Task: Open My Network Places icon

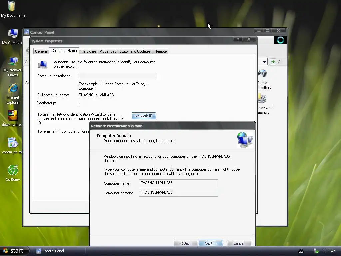Action: [13, 67]
